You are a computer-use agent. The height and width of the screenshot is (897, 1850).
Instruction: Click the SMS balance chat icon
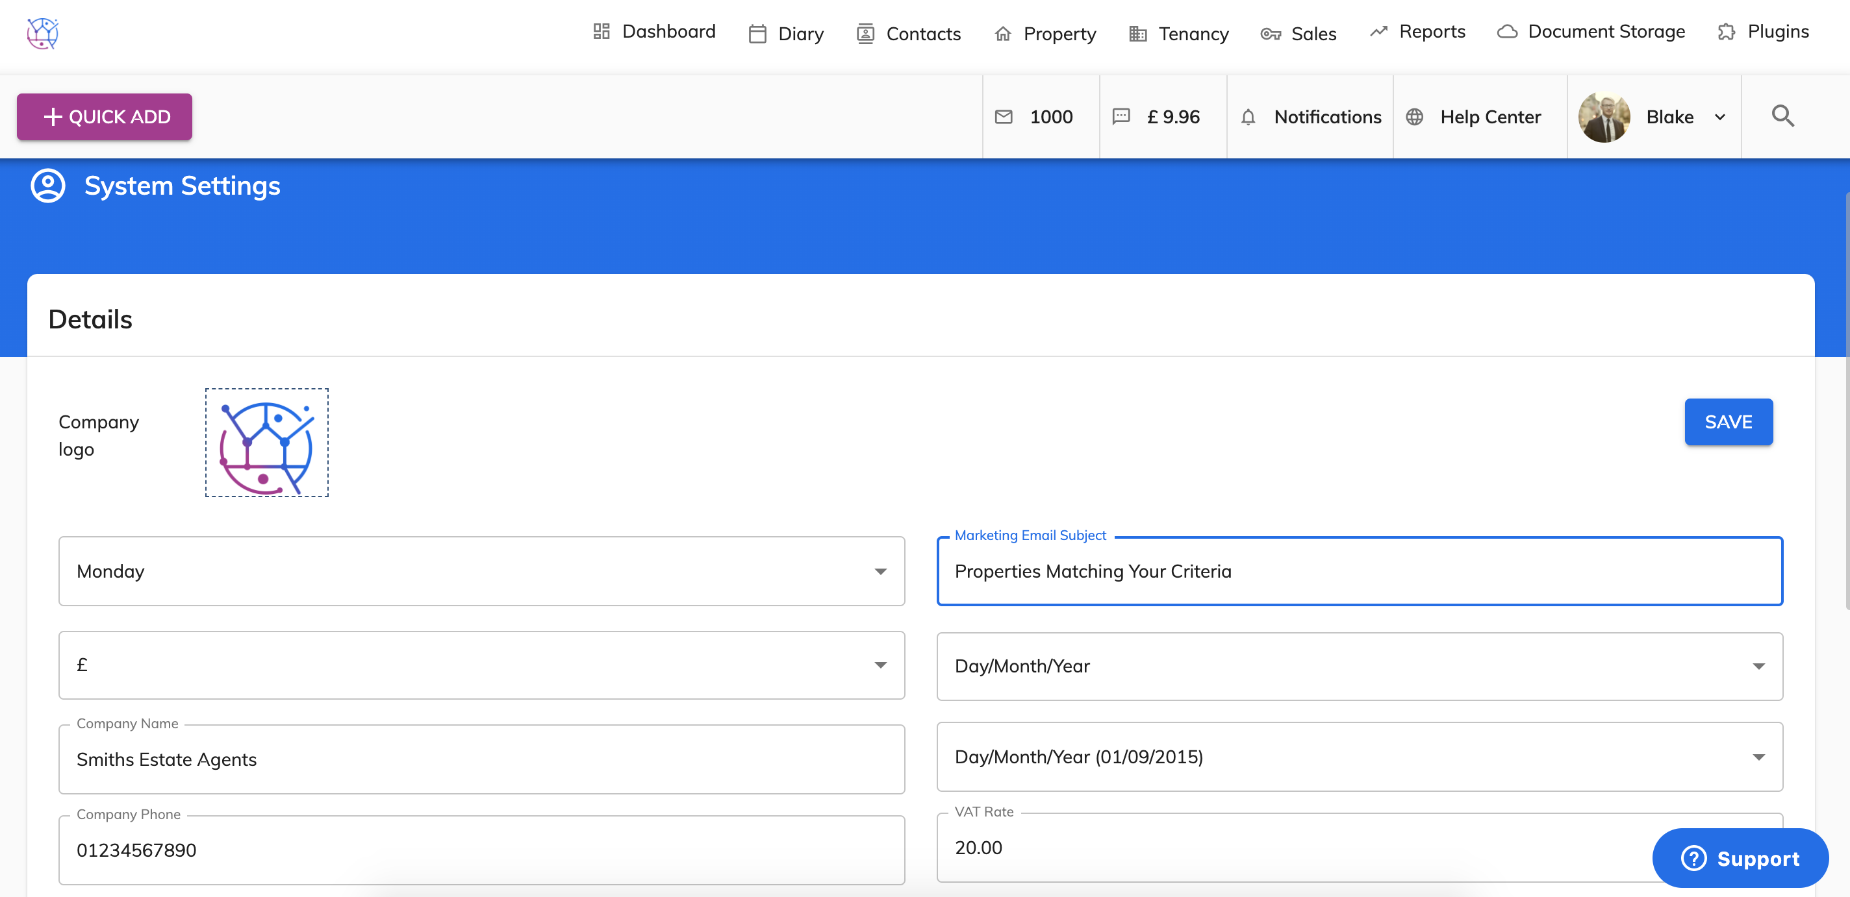(1121, 117)
